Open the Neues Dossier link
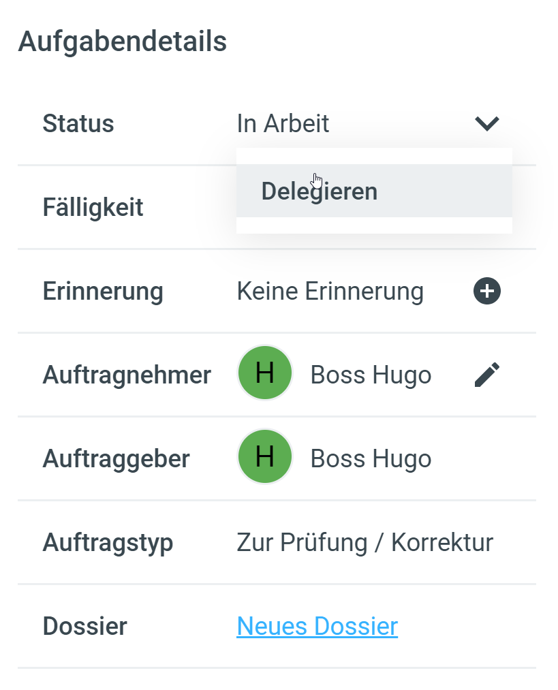 317,626
